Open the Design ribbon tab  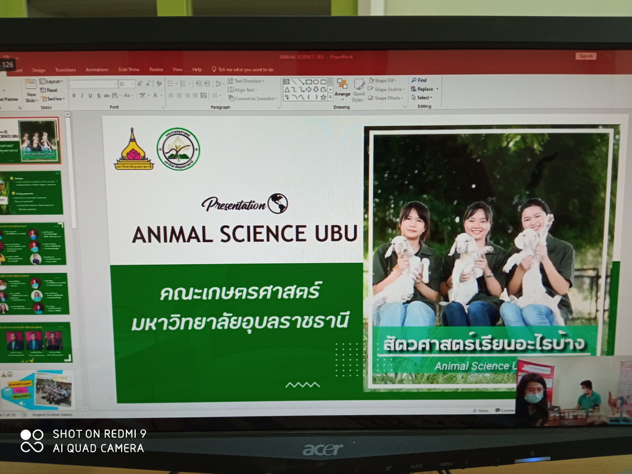click(39, 70)
